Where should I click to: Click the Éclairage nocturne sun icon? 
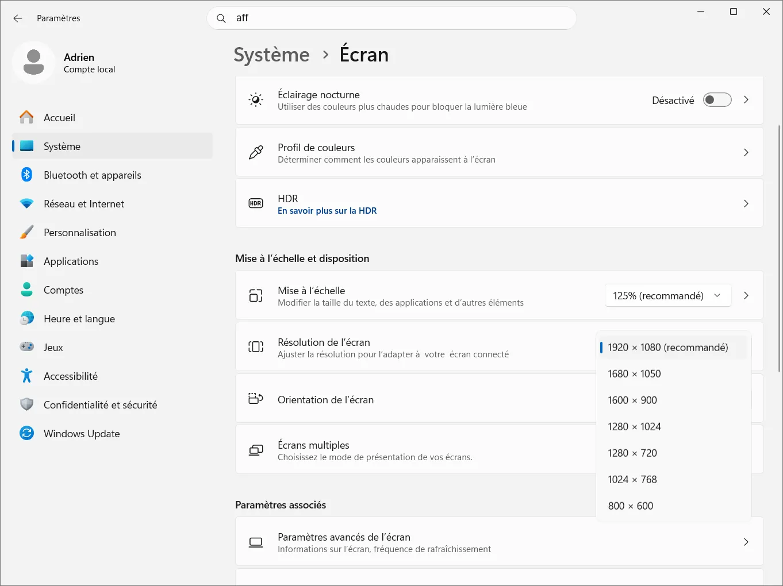pyautogui.click(x=256, y=100)
